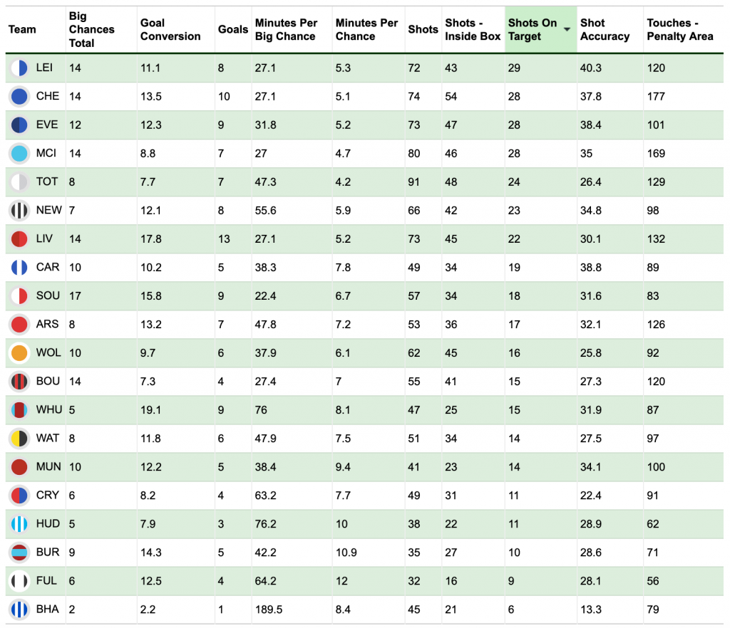Viewport: 730px width, 628px height.
Task: Sort by Shot Accuracy column header
Action: (x=605, y=29)
